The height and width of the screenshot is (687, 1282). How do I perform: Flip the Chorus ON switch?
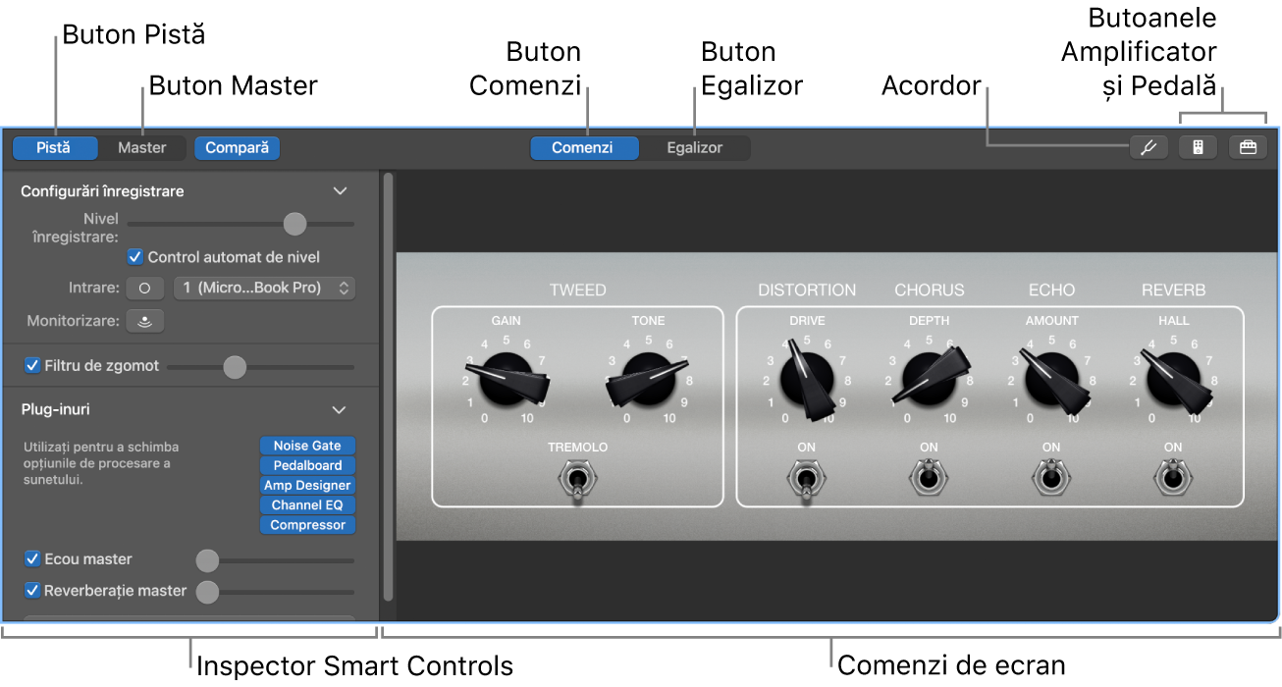click(929, 479)
